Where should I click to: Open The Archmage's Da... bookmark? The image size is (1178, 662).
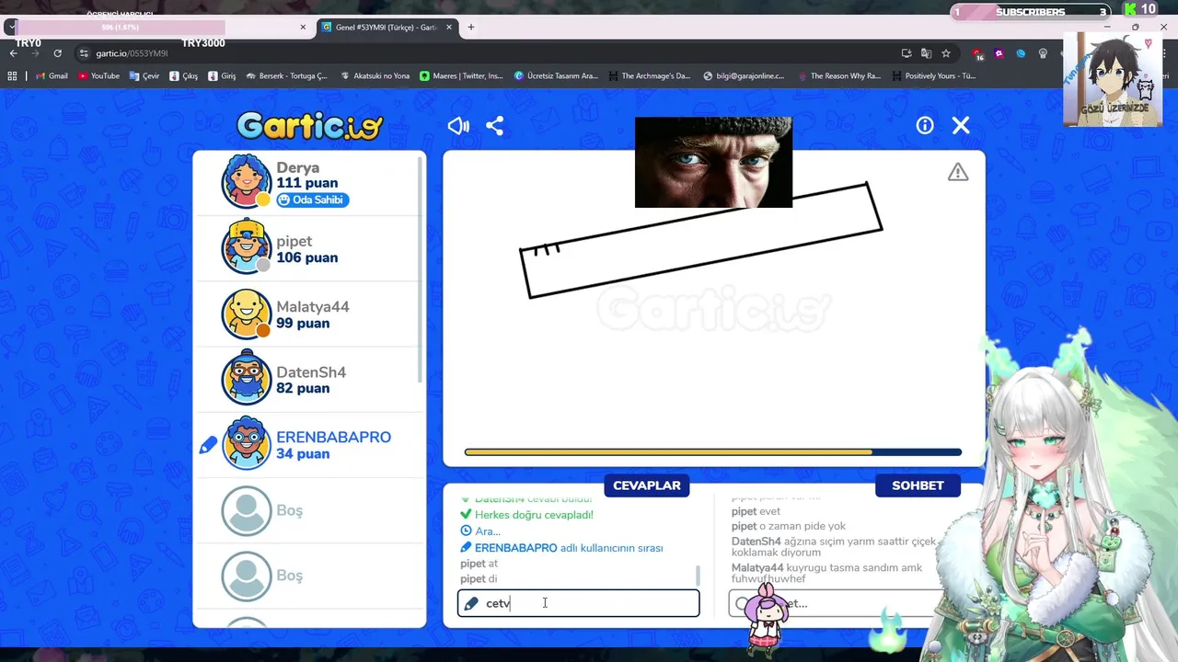click(x=649, y=76)
